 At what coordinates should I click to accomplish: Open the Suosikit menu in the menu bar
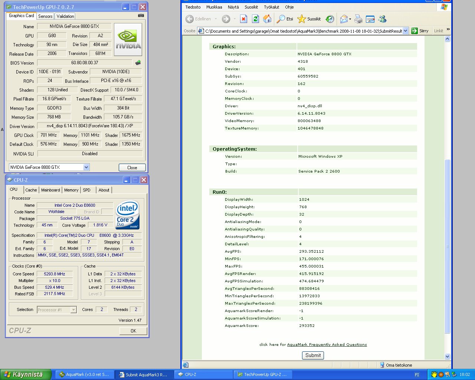point(251,7)
